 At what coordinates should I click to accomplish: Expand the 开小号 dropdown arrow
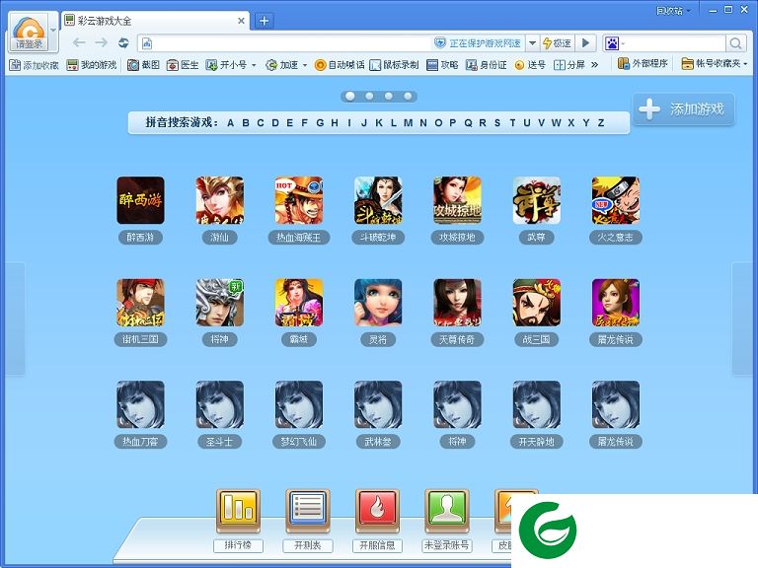click(254, 65)
